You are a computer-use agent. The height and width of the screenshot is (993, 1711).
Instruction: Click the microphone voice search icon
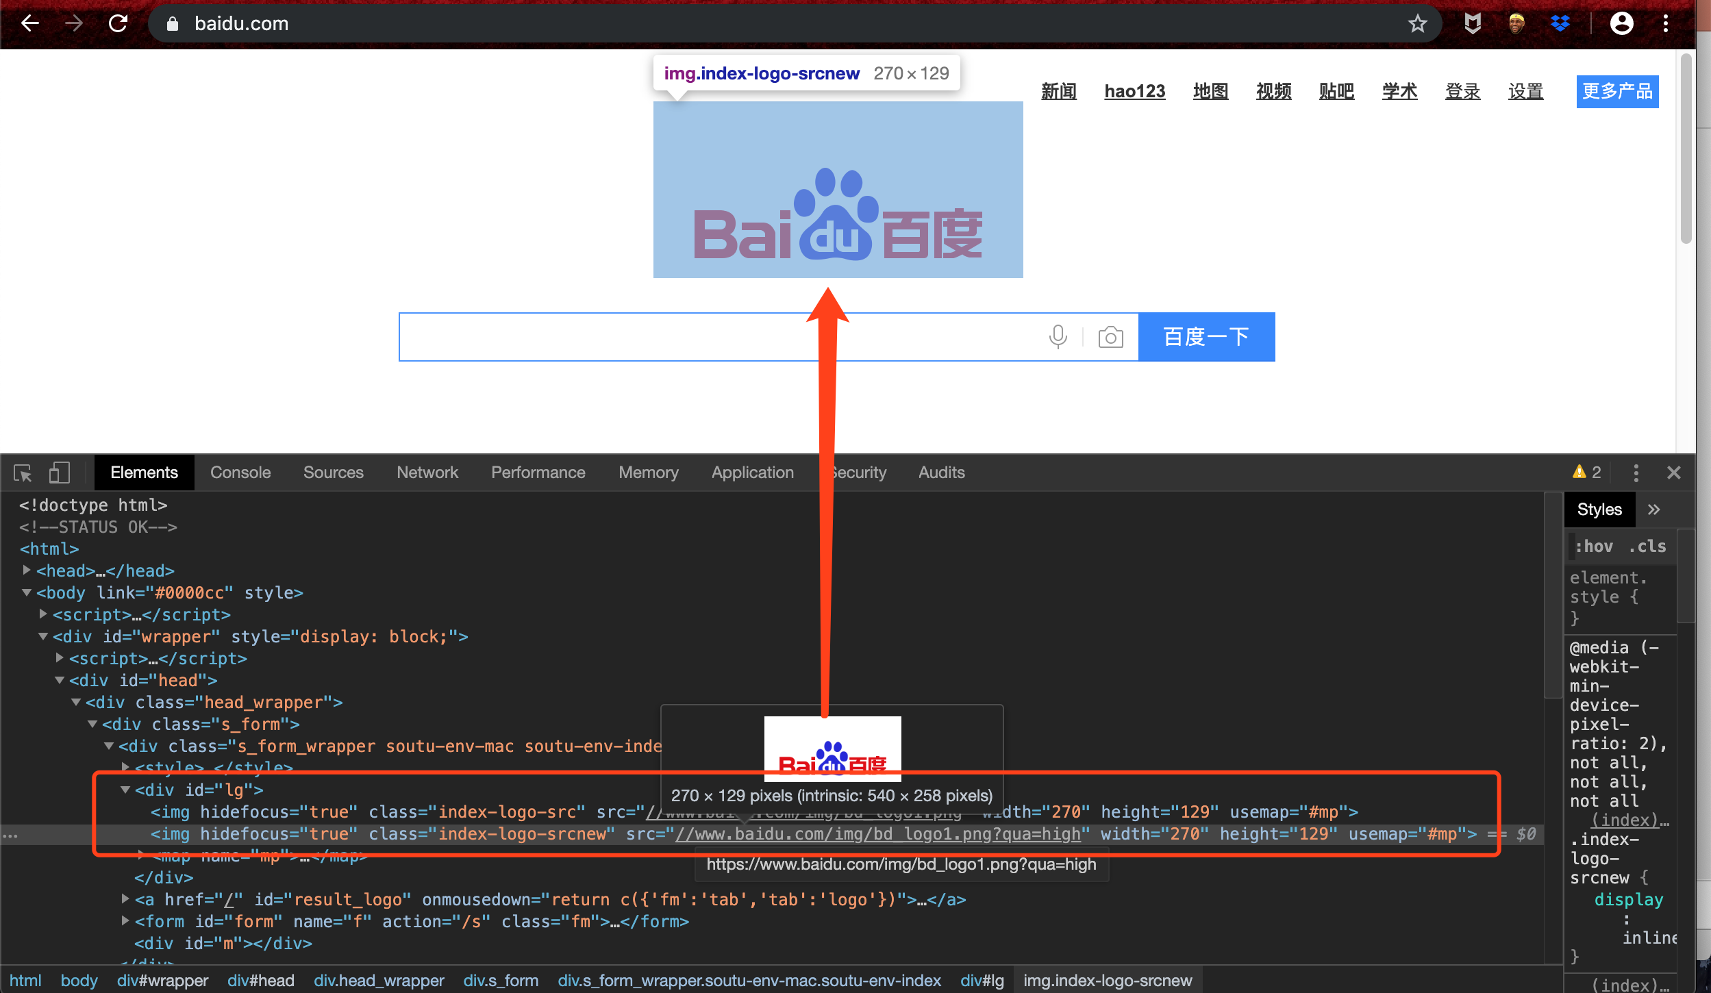point(1058,337)
